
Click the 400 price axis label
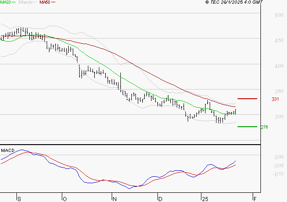coord(277,66)
